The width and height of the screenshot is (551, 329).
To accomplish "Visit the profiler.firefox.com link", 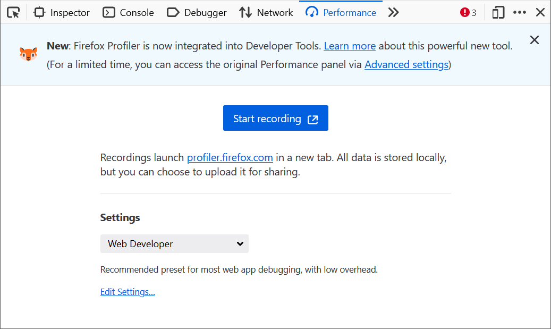I will click(230, 157).
